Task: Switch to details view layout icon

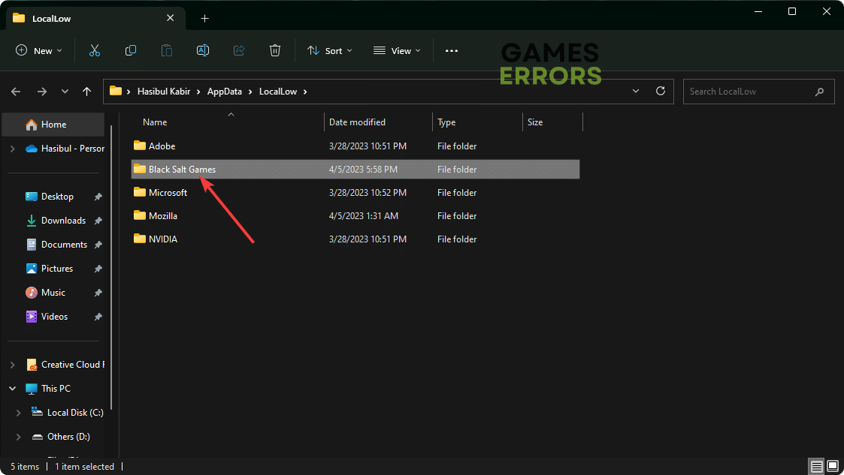Action: point(816,466)
